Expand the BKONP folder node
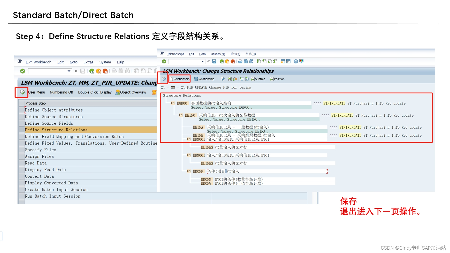The image size is (450, 253). tap(188, 171)
